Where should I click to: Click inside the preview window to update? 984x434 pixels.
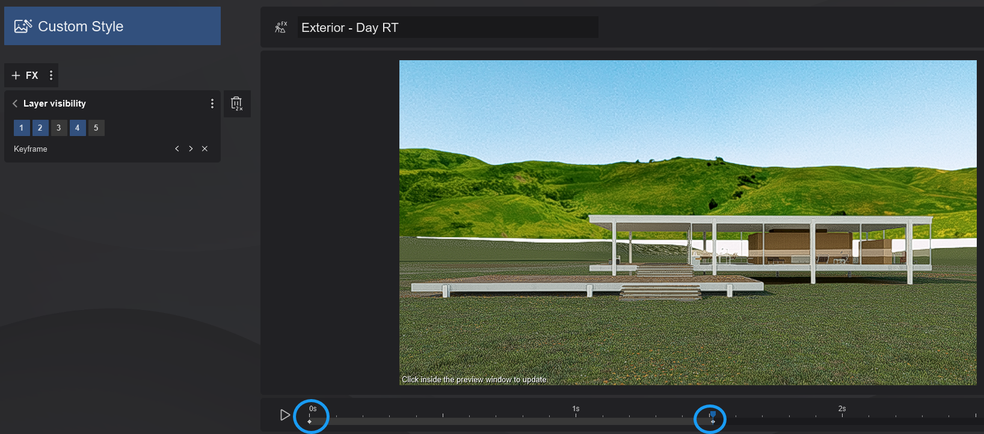coord(687,222)
